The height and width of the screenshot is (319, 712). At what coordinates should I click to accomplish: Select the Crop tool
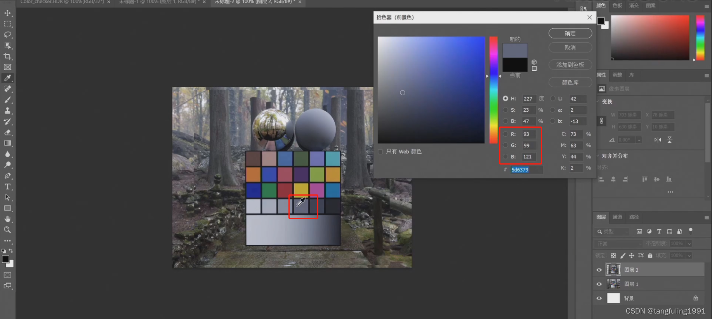coord(7,56)
